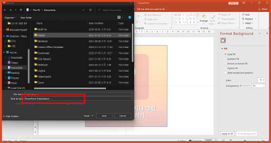Open recent locations chevron beside forward arrow
Image resolution: width=271 pixels, height=143 pixels.
click(x=15, y=10)
